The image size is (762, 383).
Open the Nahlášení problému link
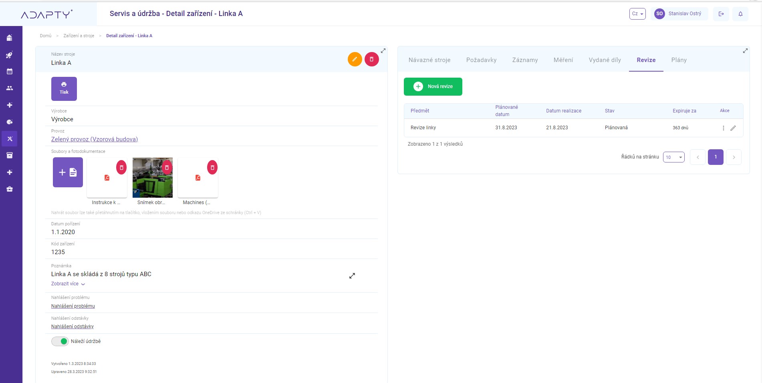pyautogui.click(x=73, y=306)
